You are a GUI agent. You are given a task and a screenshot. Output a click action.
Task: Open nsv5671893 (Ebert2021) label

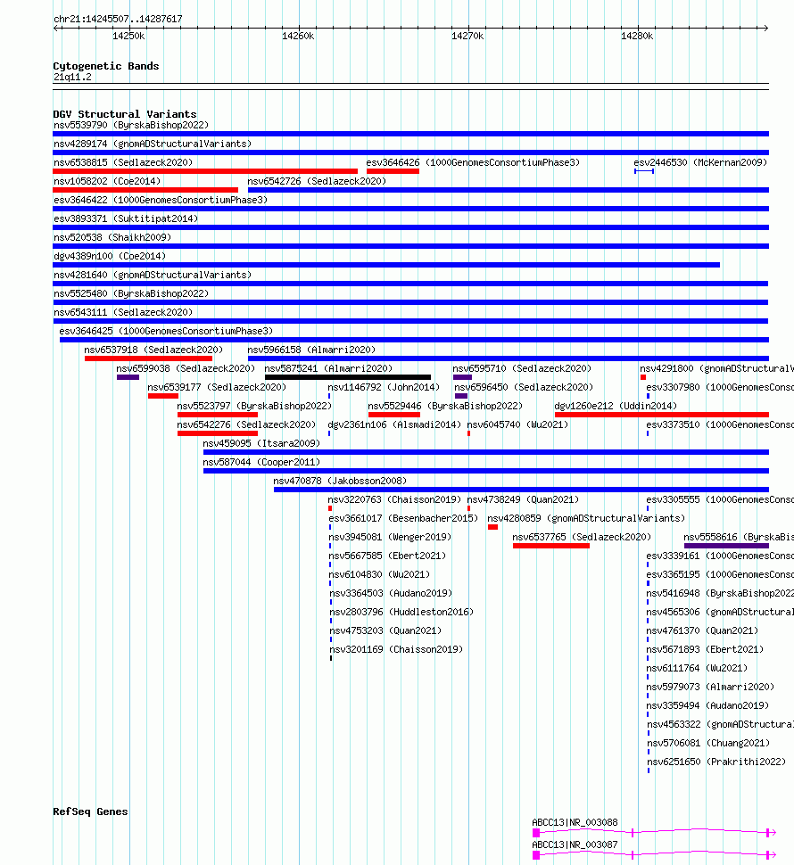[705, 650]
